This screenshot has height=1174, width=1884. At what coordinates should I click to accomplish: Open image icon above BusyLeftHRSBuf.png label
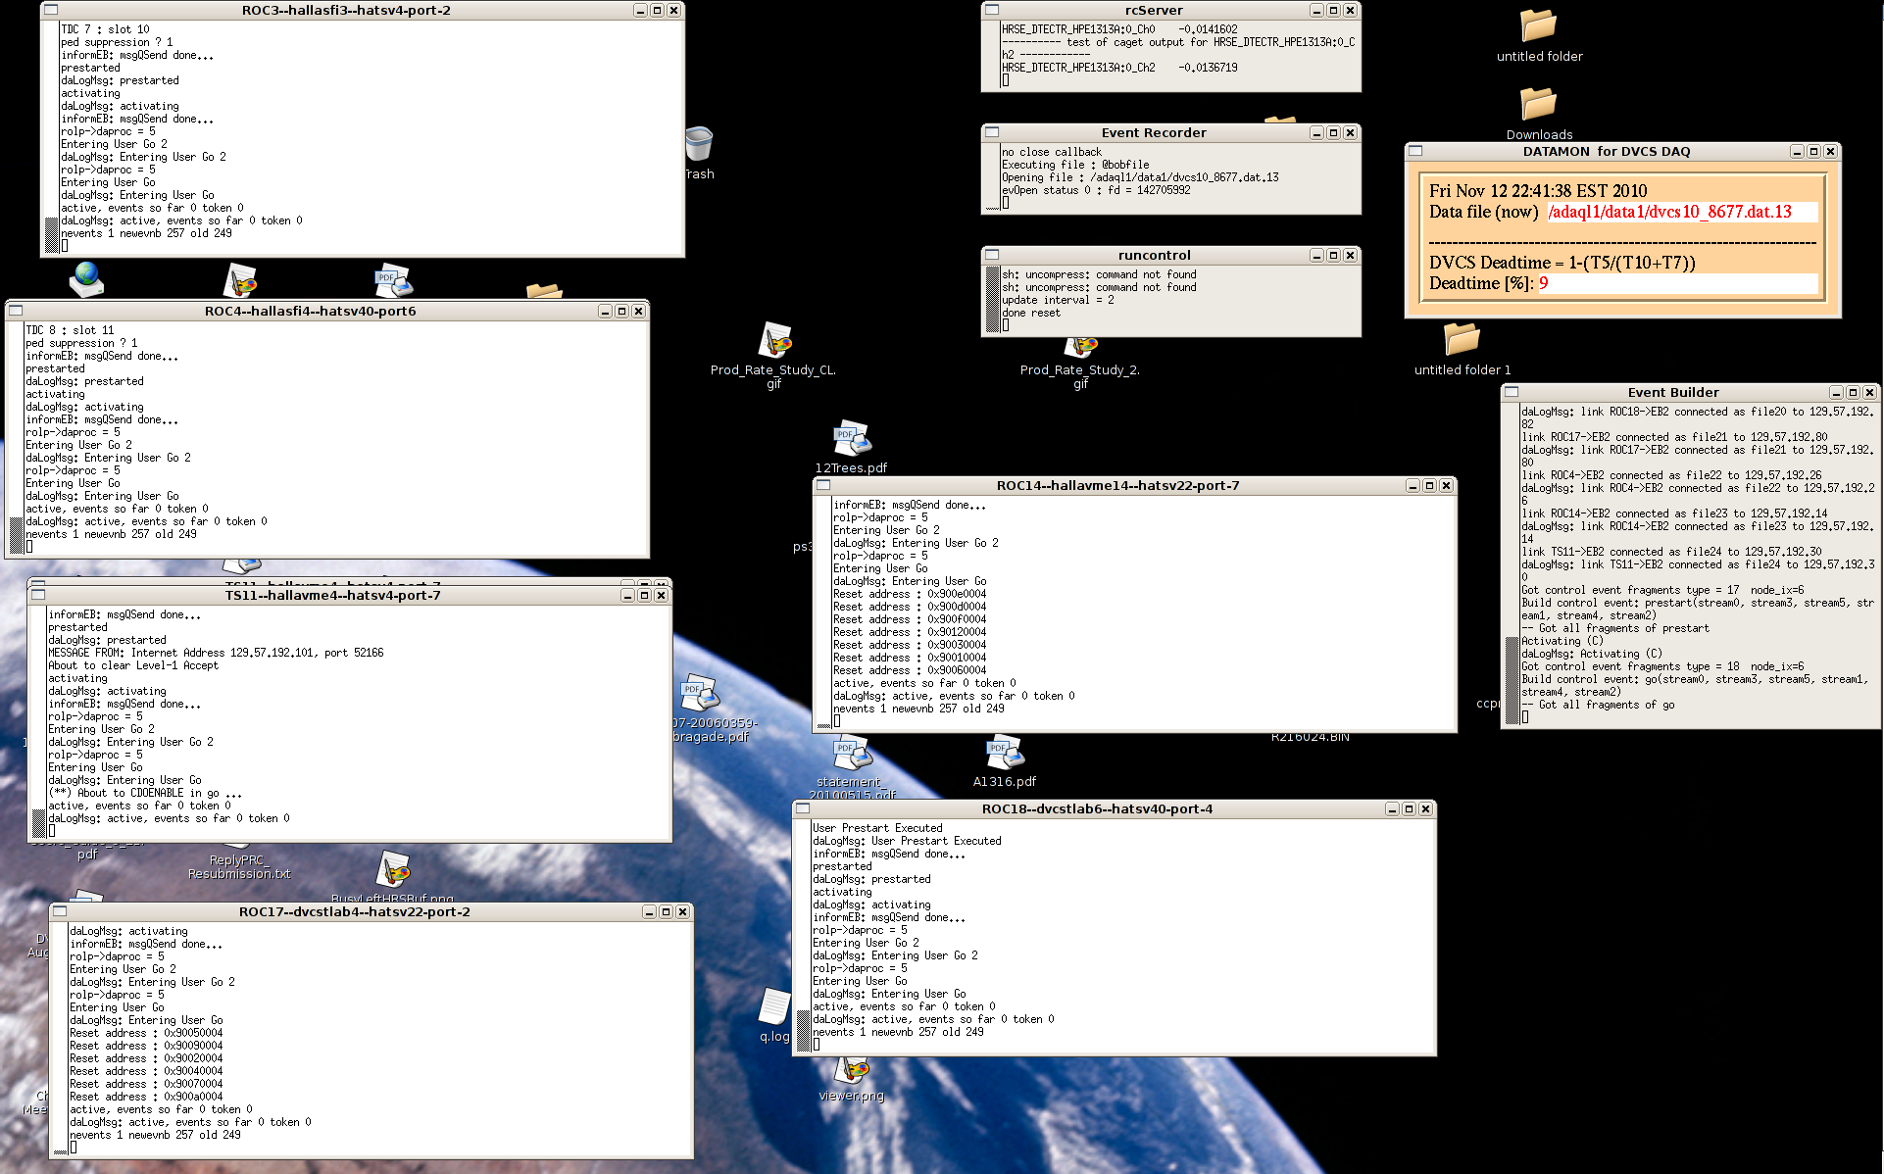pos(393,869)
